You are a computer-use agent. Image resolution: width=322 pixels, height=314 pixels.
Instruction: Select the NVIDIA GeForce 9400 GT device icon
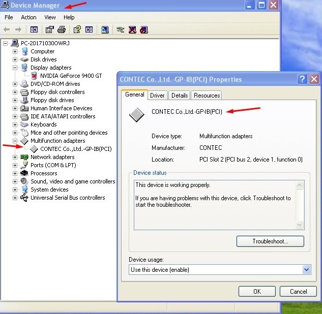click(34, 76)
